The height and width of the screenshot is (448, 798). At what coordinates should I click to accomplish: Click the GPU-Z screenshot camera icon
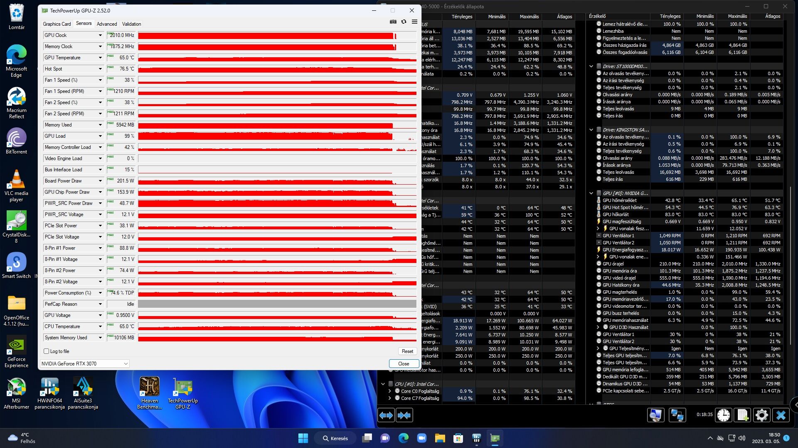click(x=393, y=22)
